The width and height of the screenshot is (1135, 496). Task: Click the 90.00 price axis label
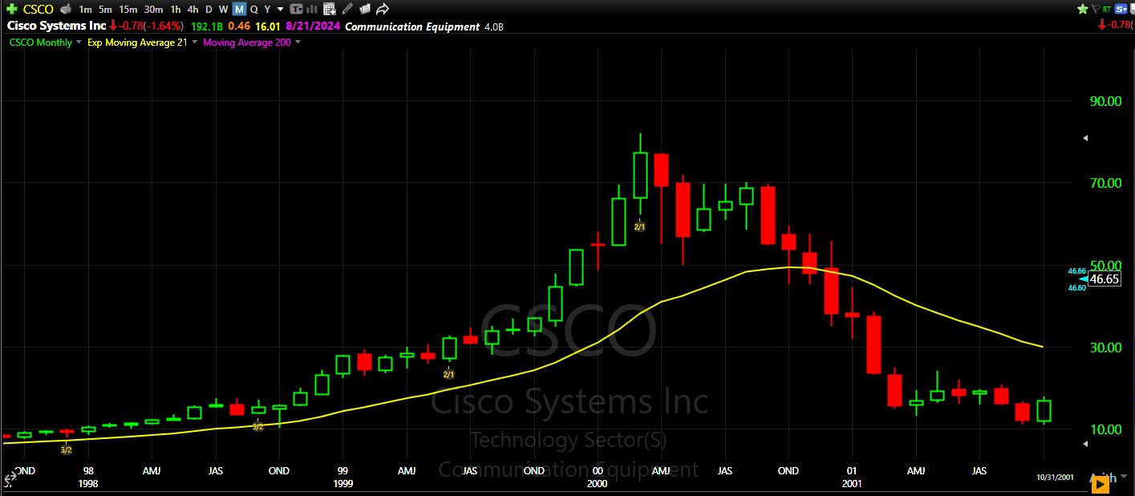(x=1105, y=101)
